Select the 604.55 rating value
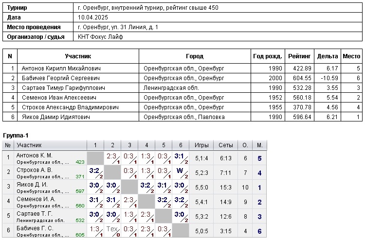The height and width of the screenshot is (240, 365). tap(302, 78)
